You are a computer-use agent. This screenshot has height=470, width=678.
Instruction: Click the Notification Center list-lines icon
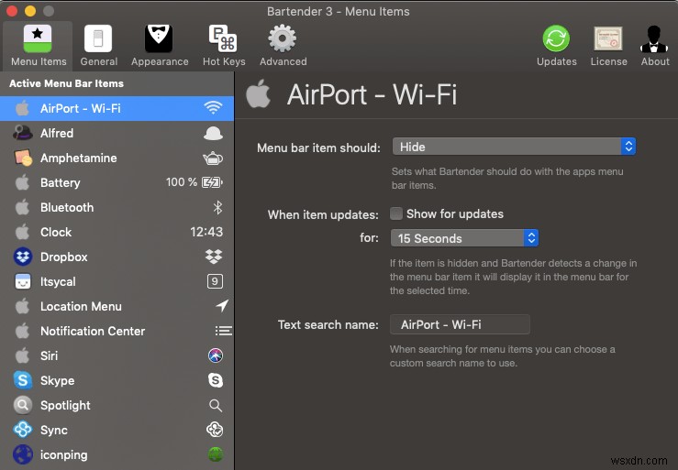224,331
